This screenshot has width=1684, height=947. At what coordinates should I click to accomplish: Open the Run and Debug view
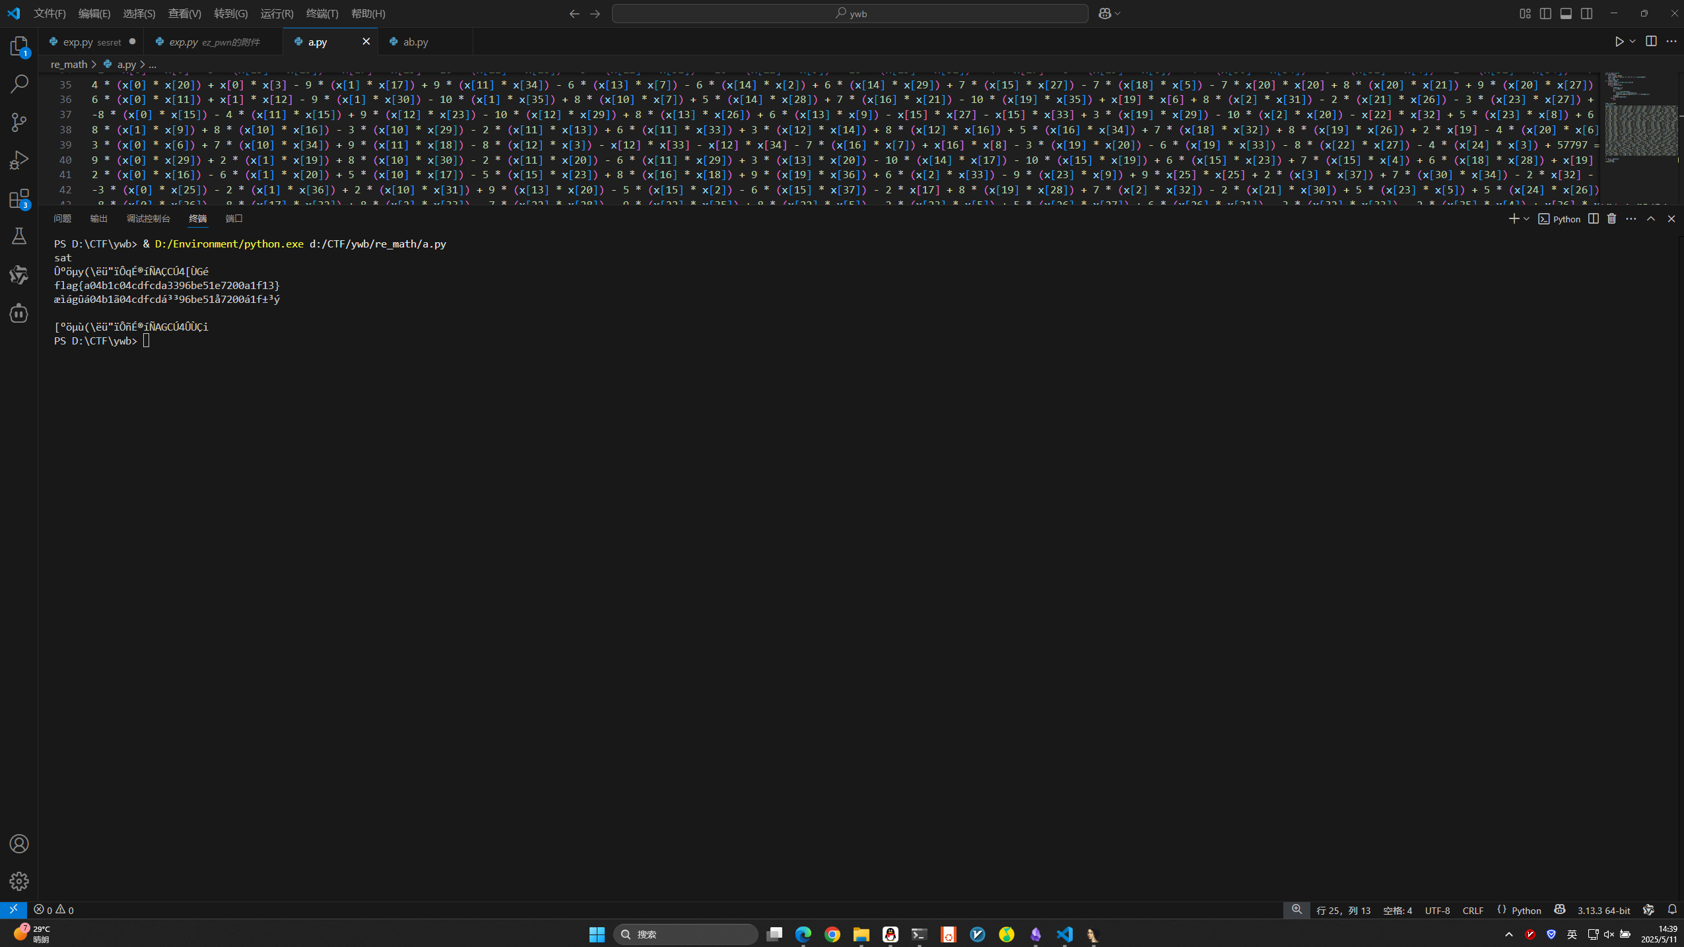point(19,160)
